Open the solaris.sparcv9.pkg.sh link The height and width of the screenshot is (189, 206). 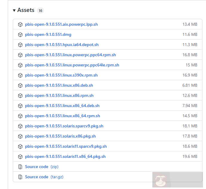(x=64, y=126)
